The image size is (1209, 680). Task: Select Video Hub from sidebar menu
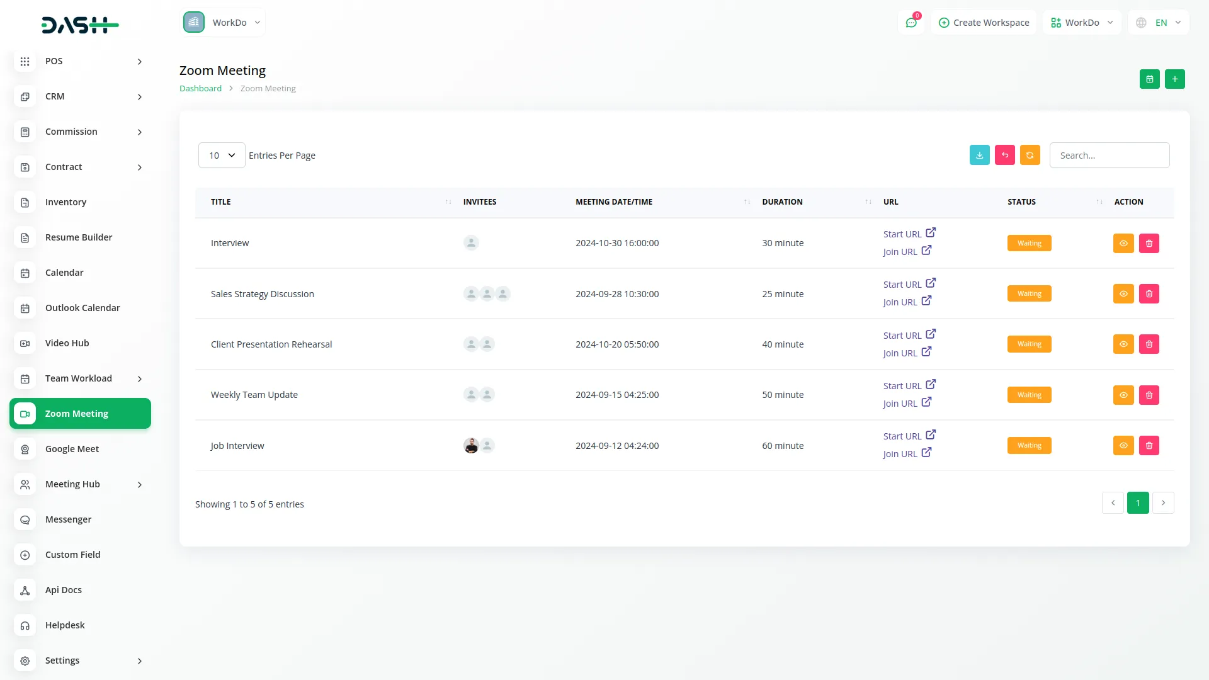pyautogui.click(x=67, y=343)
